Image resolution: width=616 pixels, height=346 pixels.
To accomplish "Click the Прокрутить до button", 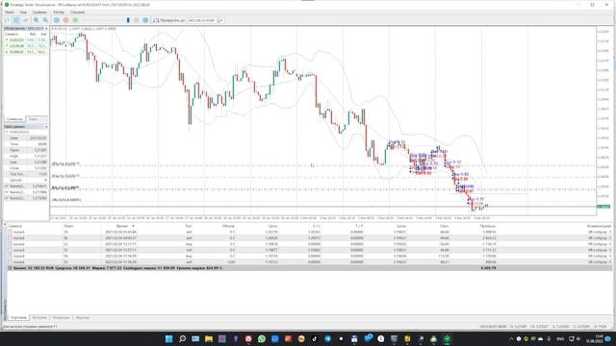I will click(169, 20).
